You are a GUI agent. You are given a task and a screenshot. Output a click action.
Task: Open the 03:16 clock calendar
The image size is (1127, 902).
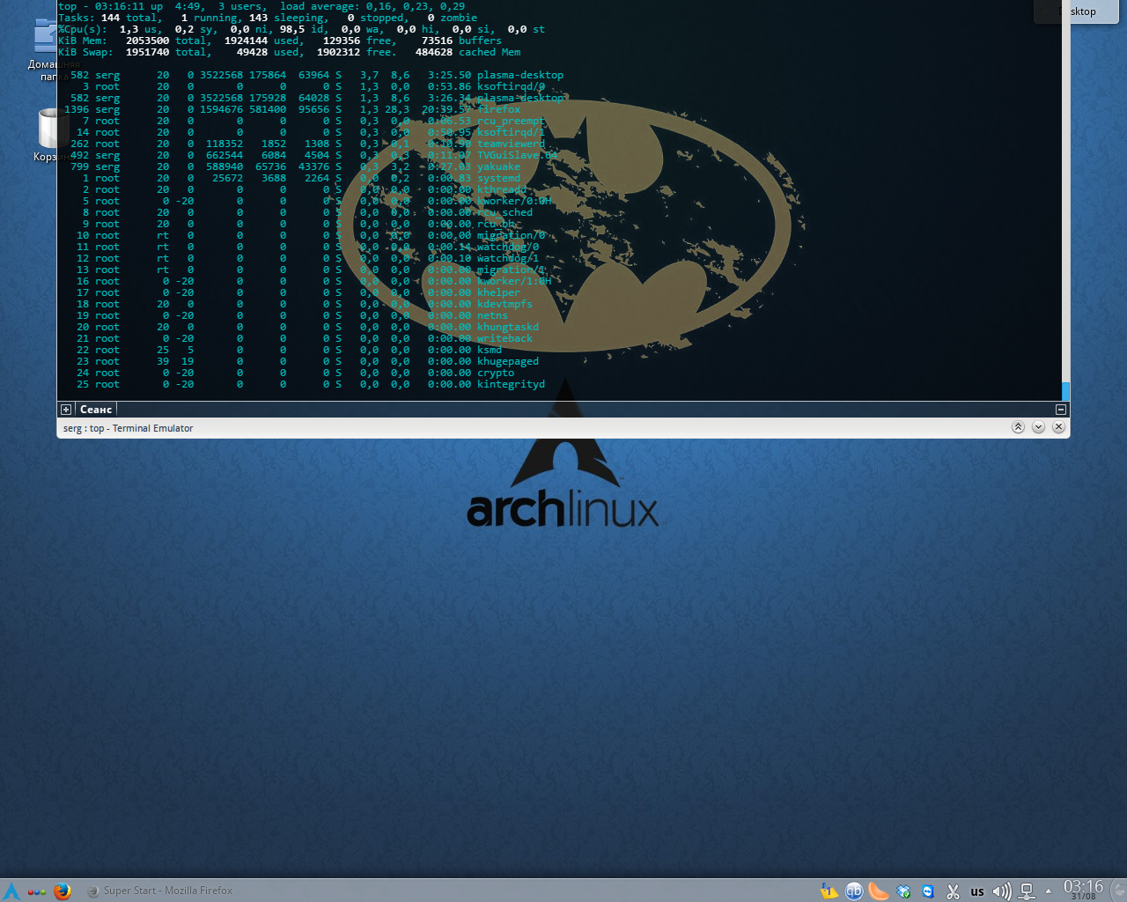[1083, 890]
